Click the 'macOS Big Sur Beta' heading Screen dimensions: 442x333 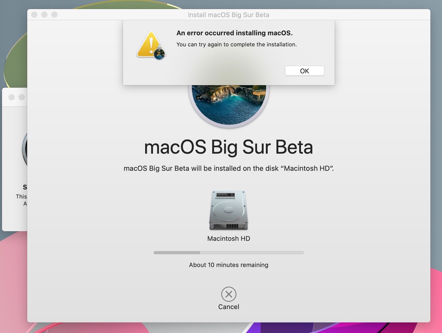click(229, 147)
